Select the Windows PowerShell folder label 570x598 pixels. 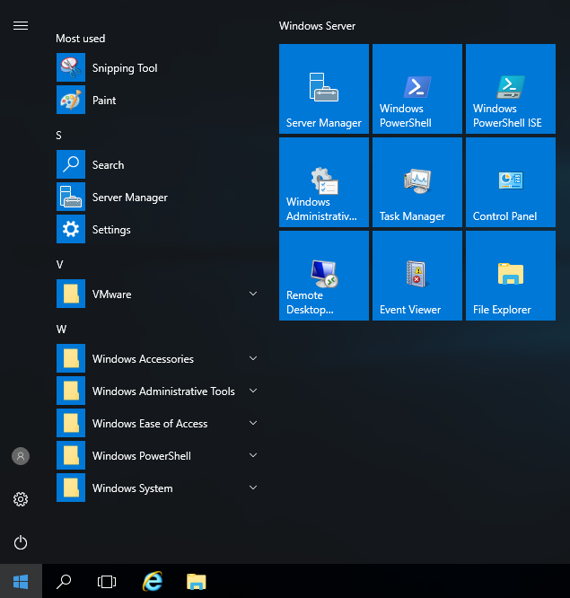(142, 456)
